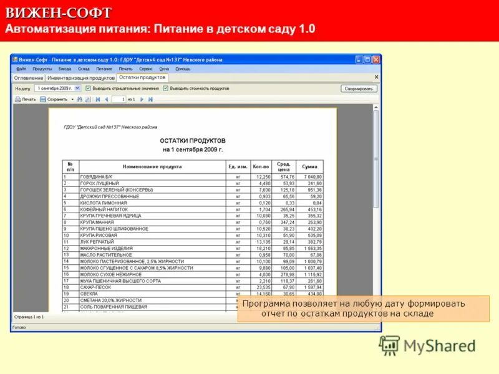Go to next page arrow
The height and width of the screenshot is (374, 499).
(x=142, y=100)
